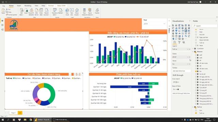The image size is (218, 122).
Task: Check the Date field checkbox
Action: pos(196,32)
